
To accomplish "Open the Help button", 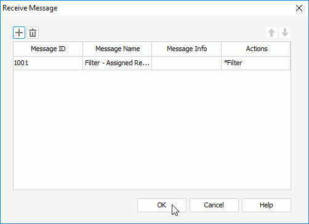I will [x=267, y=205].
